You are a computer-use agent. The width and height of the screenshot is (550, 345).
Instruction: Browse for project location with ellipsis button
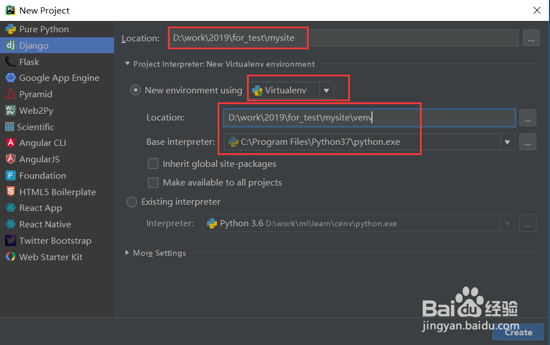pos(531,38)
